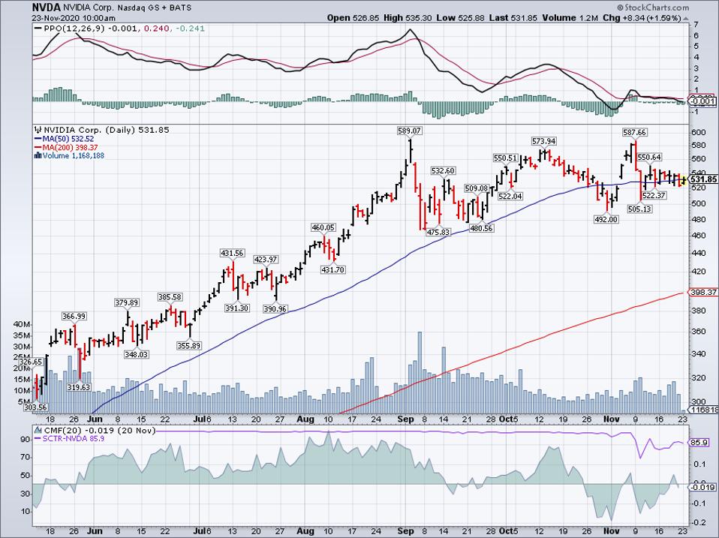719x538 pixels.
Task: Click the Oct label on the price date axis
Action: [x=507, y=419]
